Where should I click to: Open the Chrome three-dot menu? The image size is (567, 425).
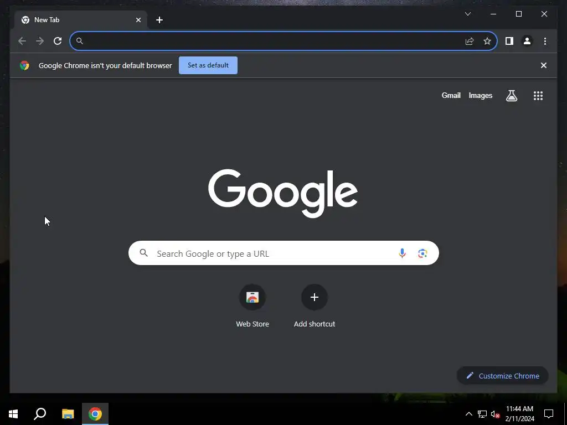pos(545,41)
